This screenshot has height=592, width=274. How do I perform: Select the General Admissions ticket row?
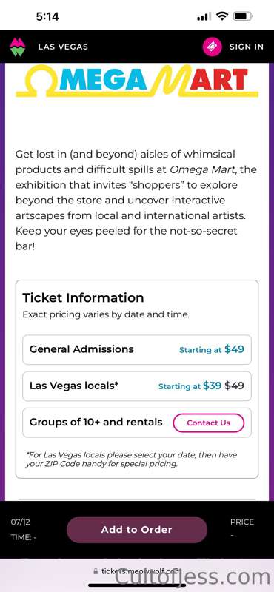click(137, 349)
